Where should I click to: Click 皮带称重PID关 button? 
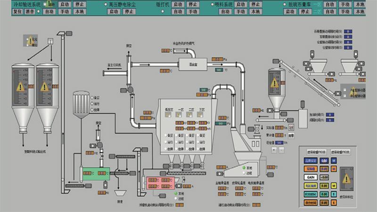(x=340, y=152)
